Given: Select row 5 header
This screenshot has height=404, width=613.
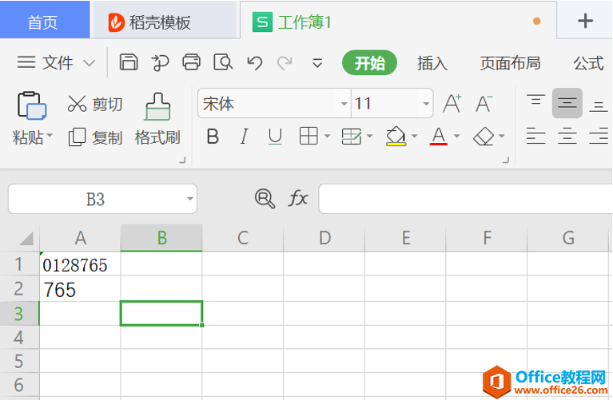Looking at the screenshot, I should (x=19, y=361).
